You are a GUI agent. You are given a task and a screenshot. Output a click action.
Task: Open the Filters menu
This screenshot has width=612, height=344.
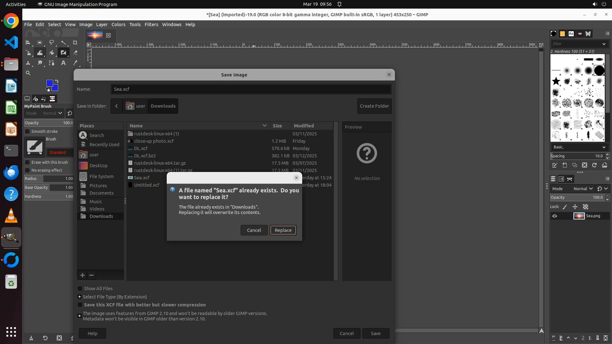point(151,25)
